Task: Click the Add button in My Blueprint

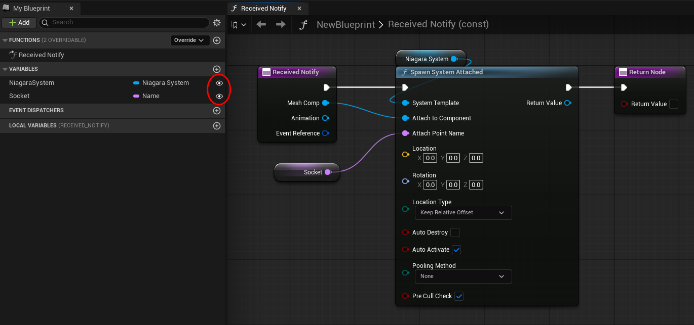Action: click(19, 23)
